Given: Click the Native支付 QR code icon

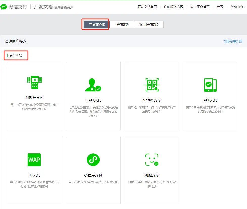Looking at the screenshot, I should [152, 85].
